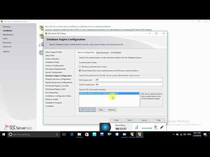Pause the screen recording
Viewport: 210px width, 157px height.
pos(105,127)
